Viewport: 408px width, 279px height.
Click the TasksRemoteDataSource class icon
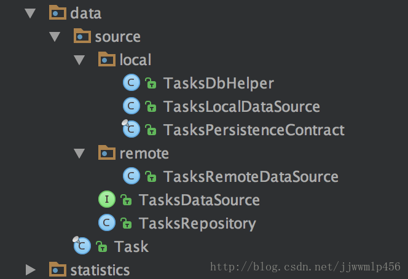click(131, 176)
